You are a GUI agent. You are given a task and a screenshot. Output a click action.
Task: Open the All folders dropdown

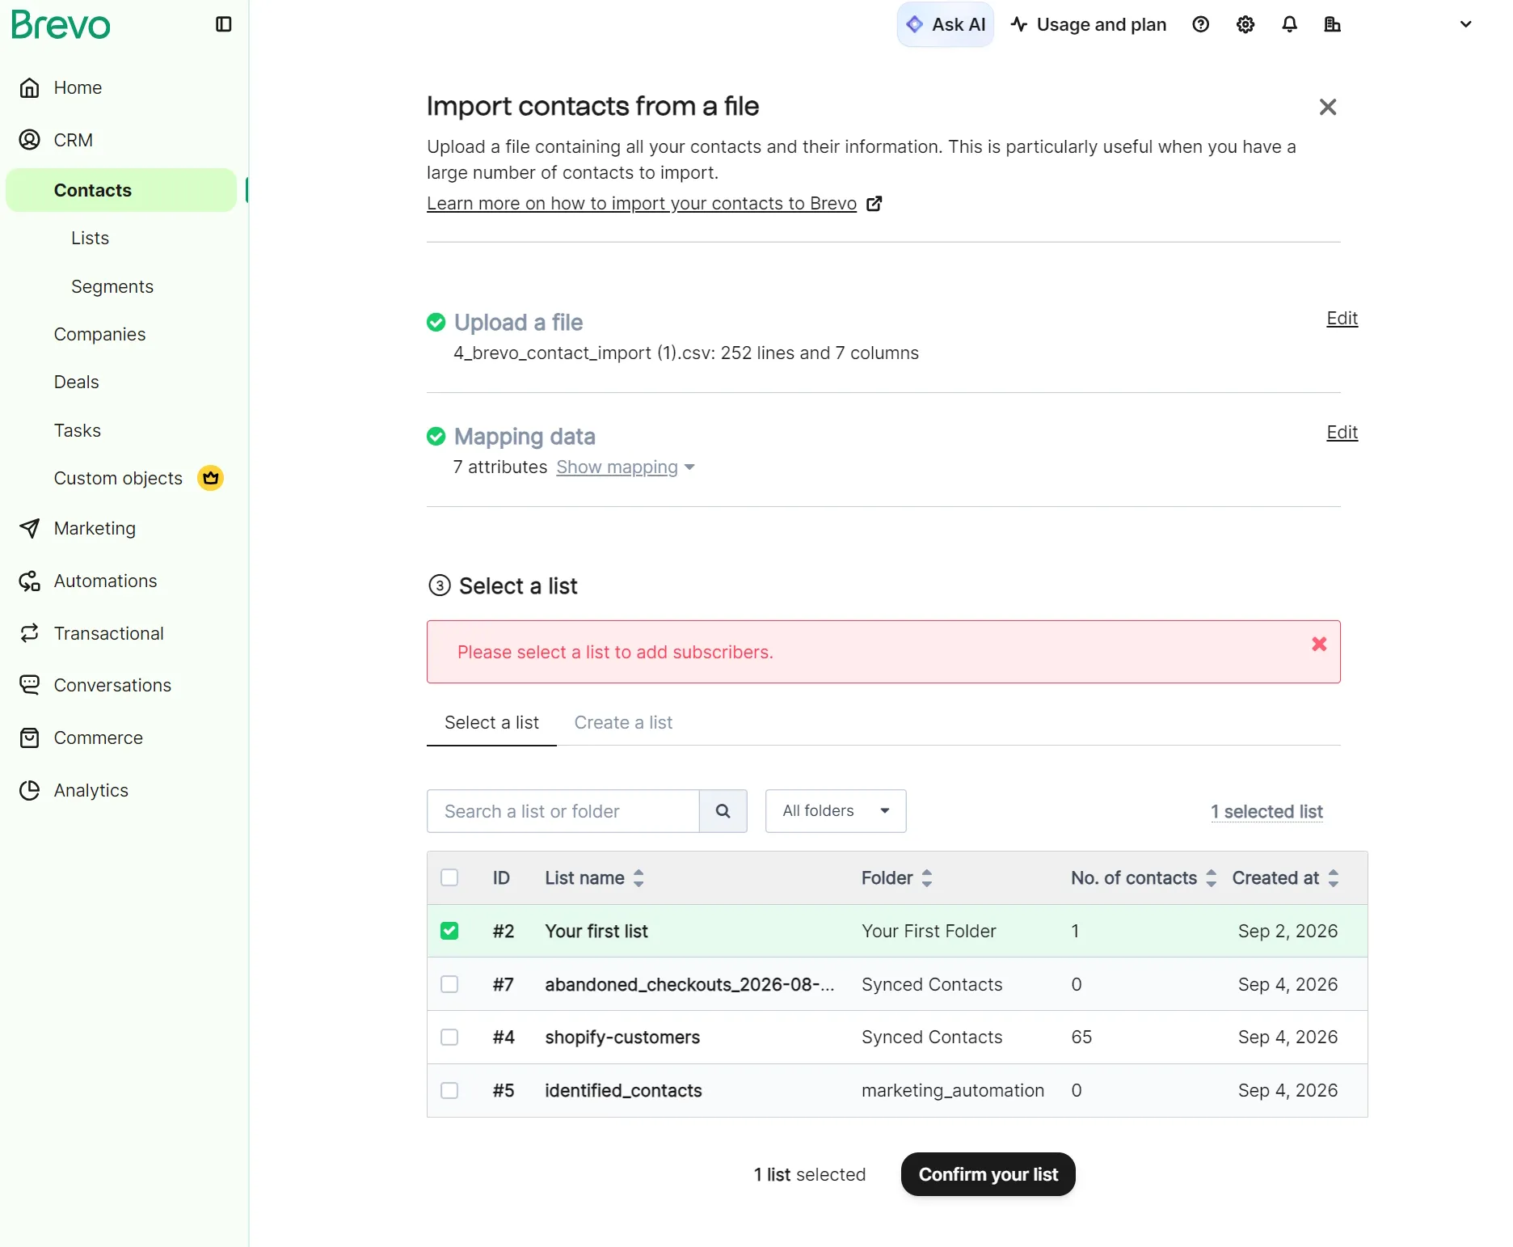836,811
